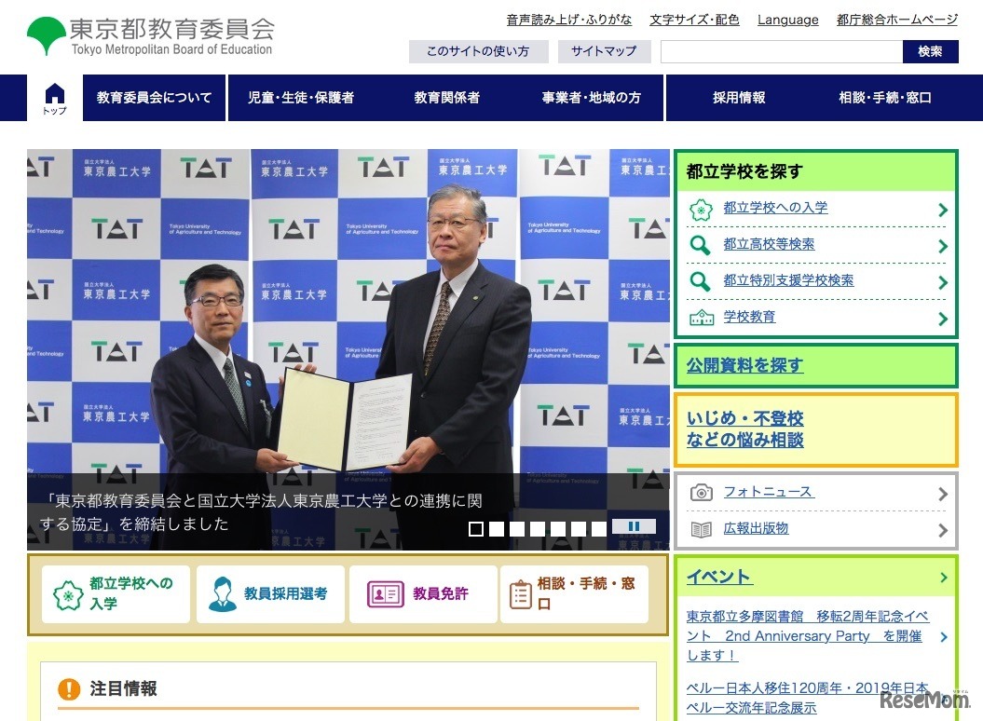Open フォトニュース link text
The width and height of the screenshot is (983, 721).
tap(769, 492)
